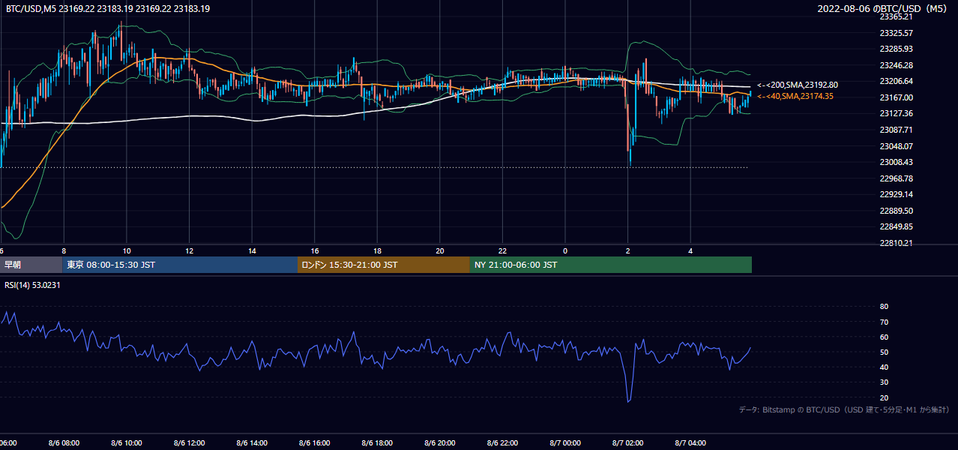Click price axis label 23087.71

pyautogui.click(x=896, y=130)
